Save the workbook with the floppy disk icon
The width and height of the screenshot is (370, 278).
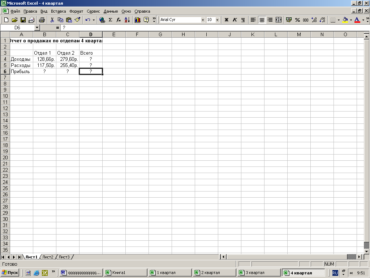click(23, 20)
